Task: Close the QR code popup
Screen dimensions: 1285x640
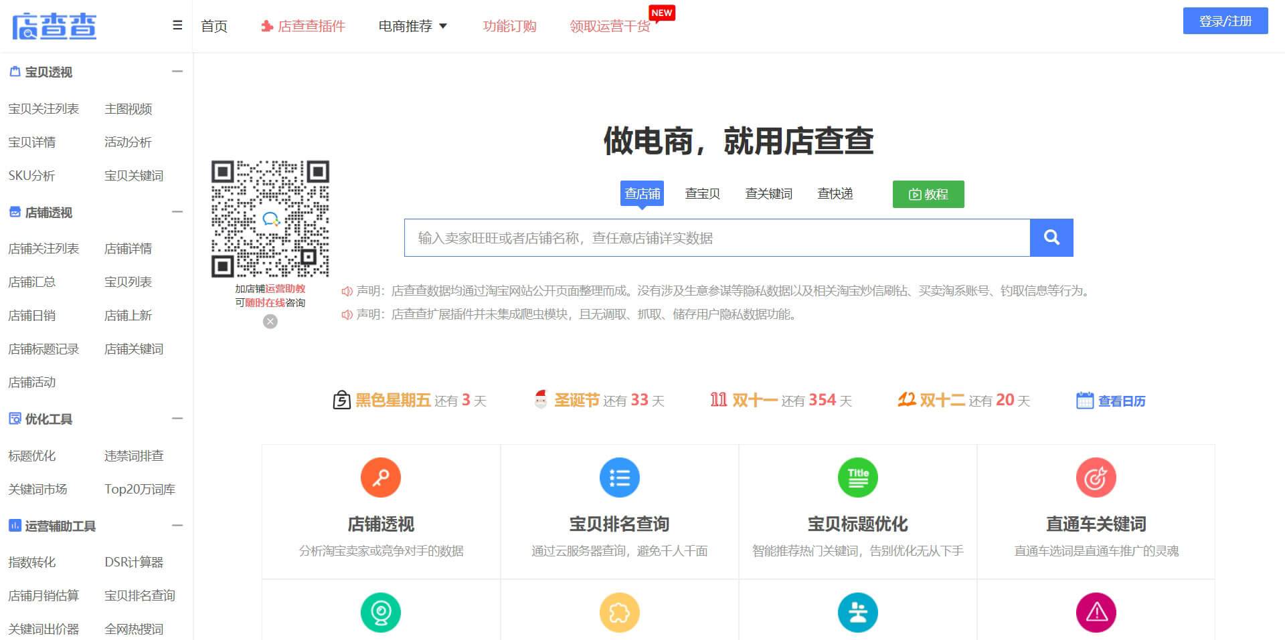Action: [270, 322]
